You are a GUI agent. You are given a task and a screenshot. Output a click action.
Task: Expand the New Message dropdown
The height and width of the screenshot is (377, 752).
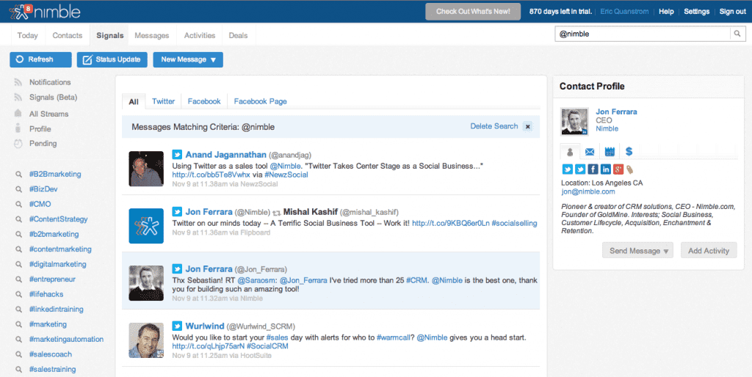click(x=188, y=59)
